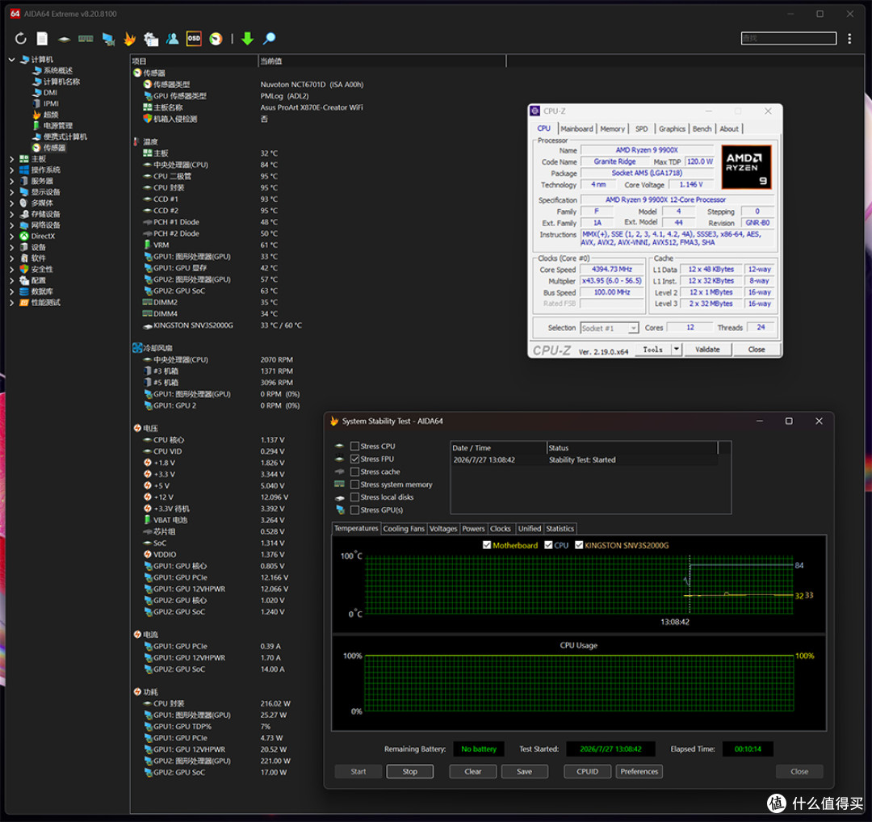Select 系统概述 in the tree
This screenshot has width=872, height=822.
[58, 70]
